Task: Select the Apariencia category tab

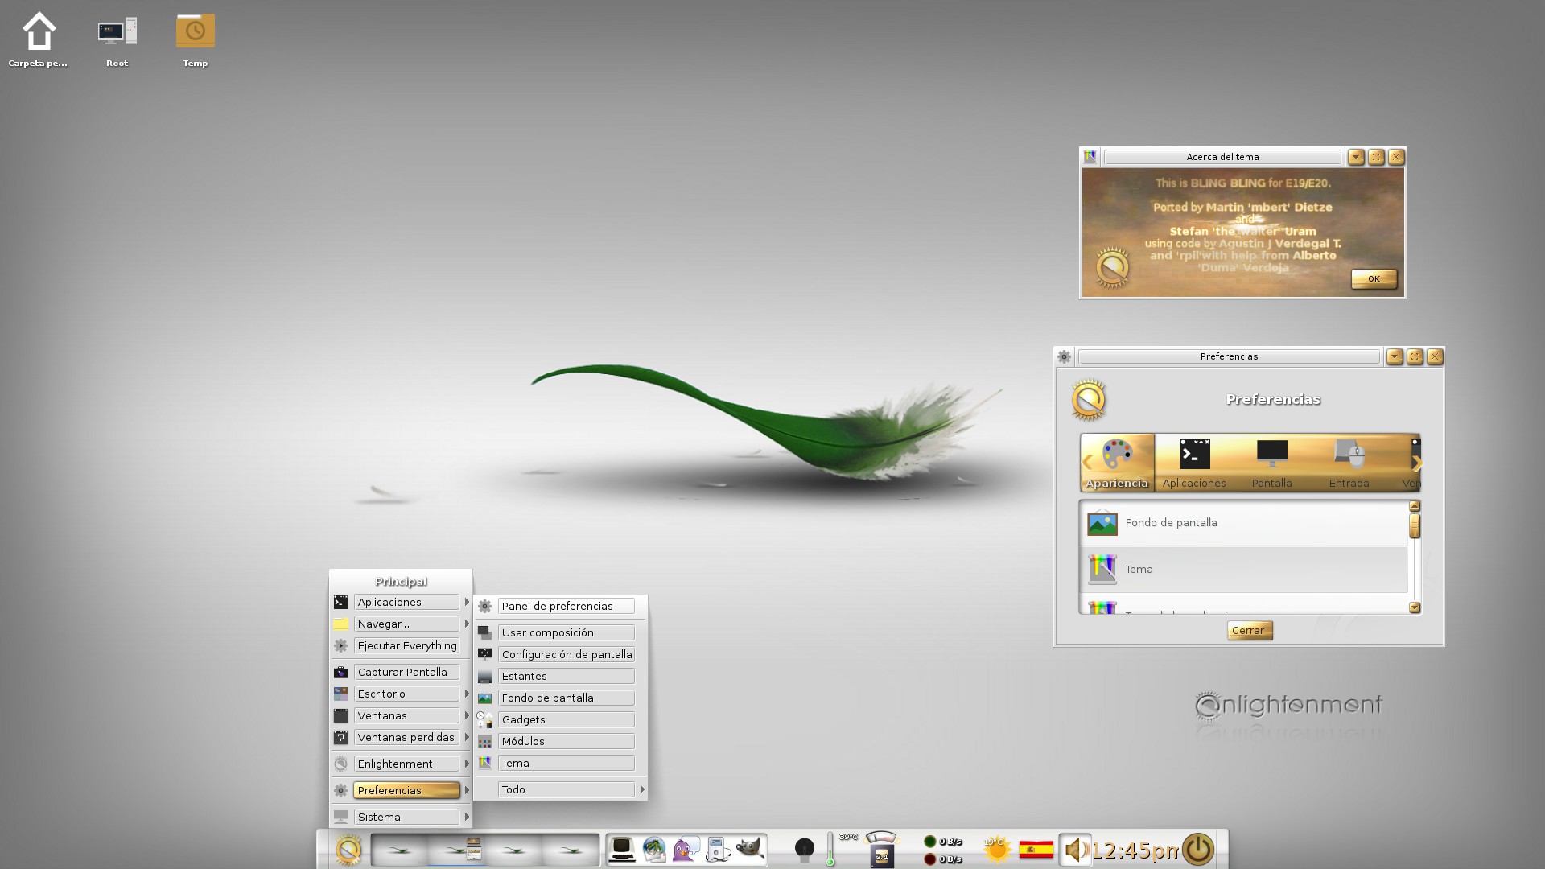Action: tap(1117, 463)
